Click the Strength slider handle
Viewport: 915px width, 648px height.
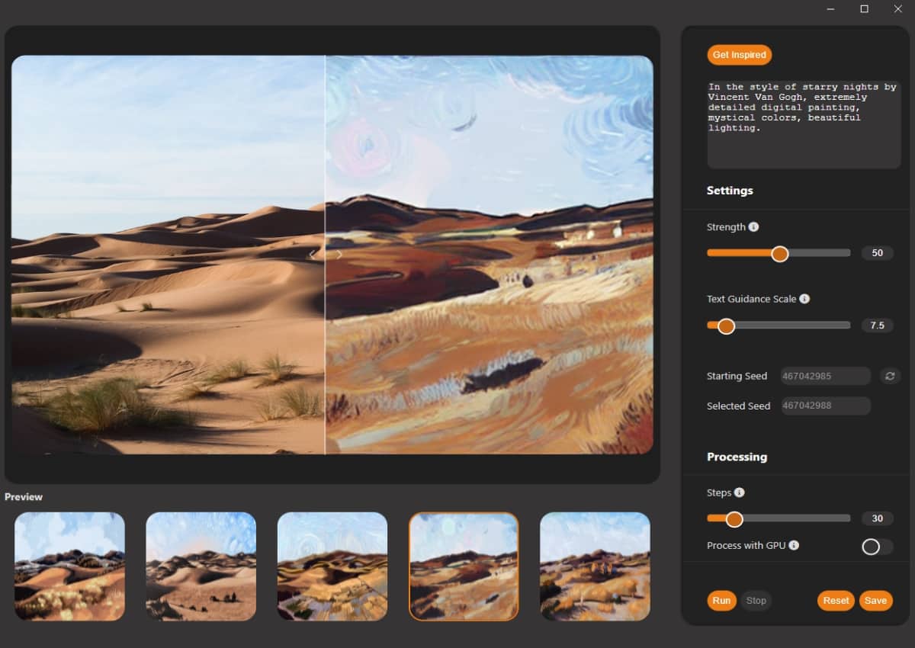click(779, 252)
